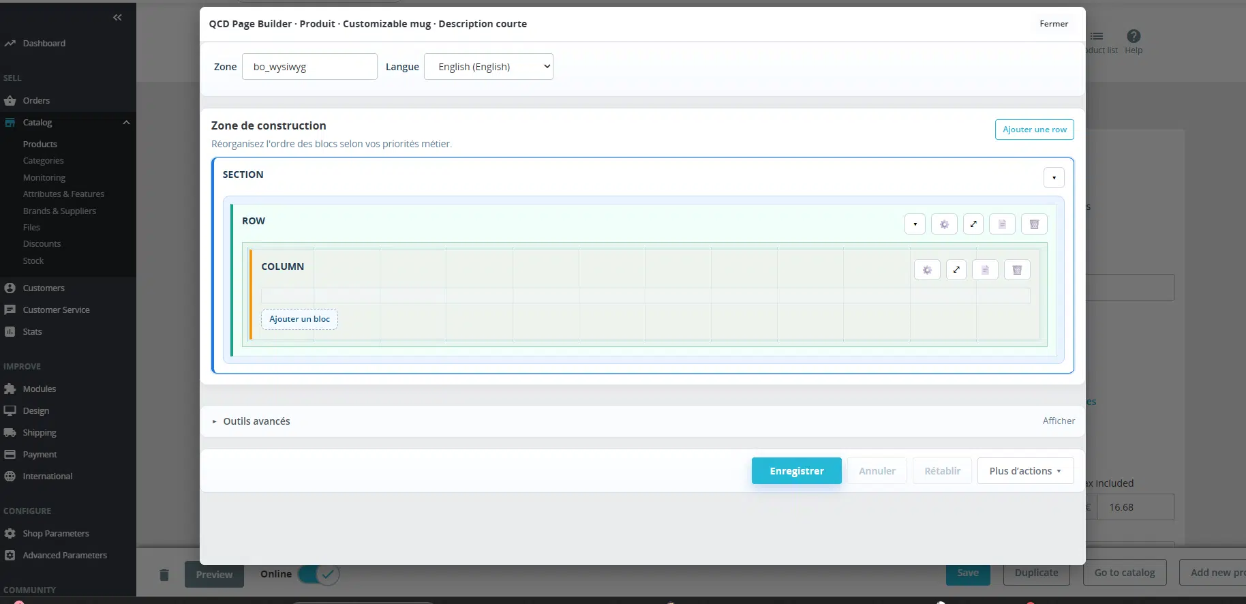The width and height of the screenshot is (1246, 604).
Task: Open Discounts menu item
Action: [x=42, y=244]
